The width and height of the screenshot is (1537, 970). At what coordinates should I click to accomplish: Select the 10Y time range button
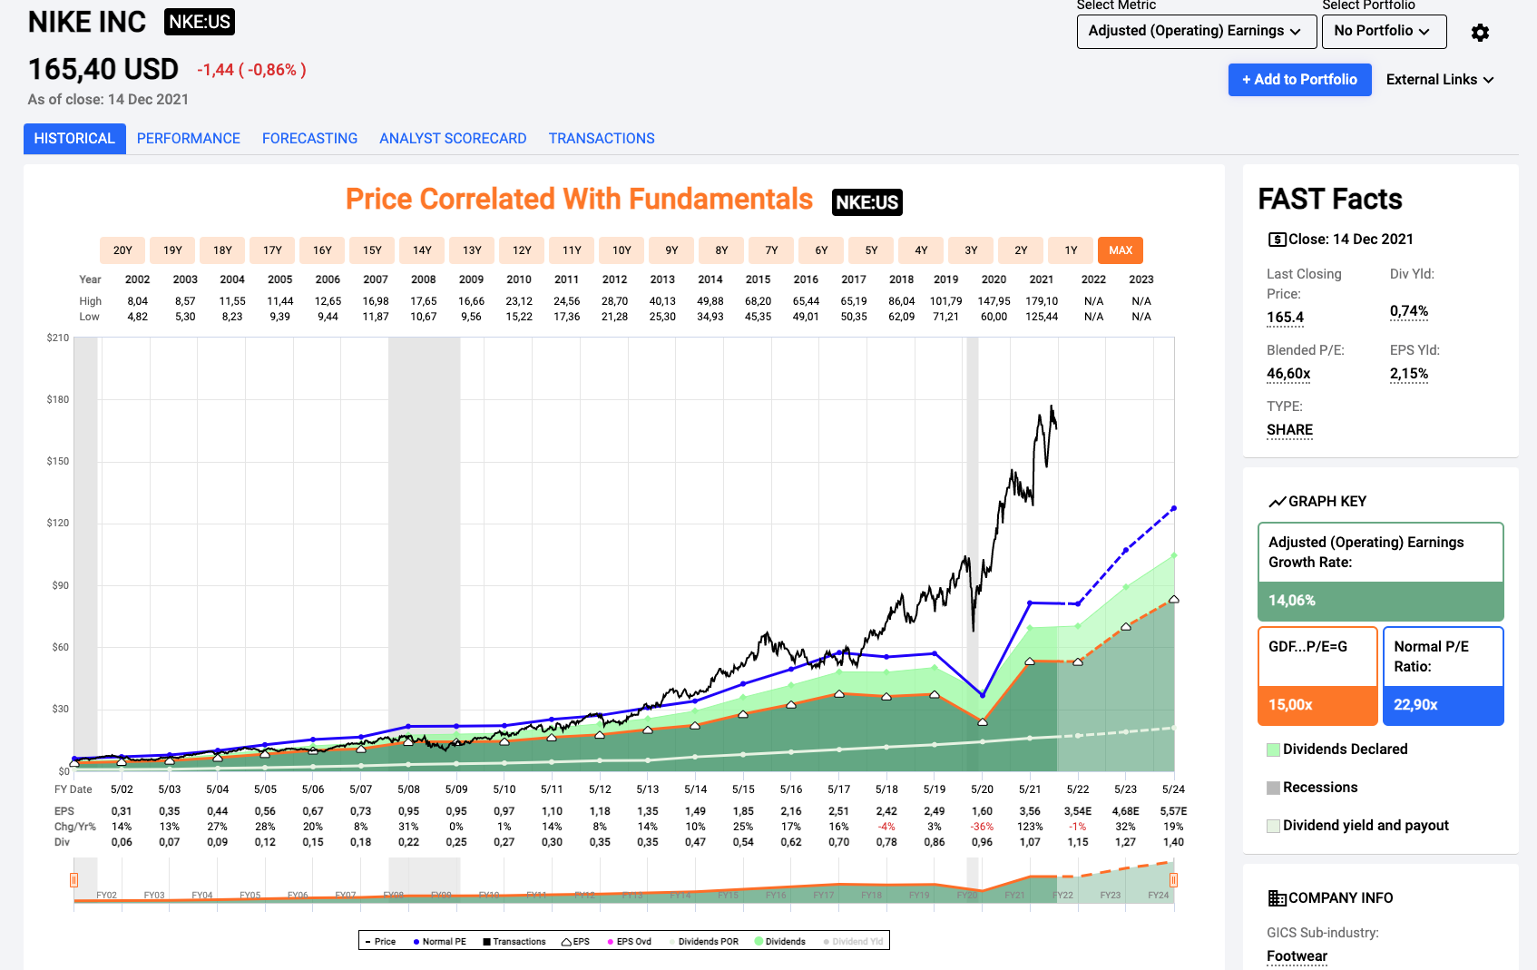coord(622,250)
